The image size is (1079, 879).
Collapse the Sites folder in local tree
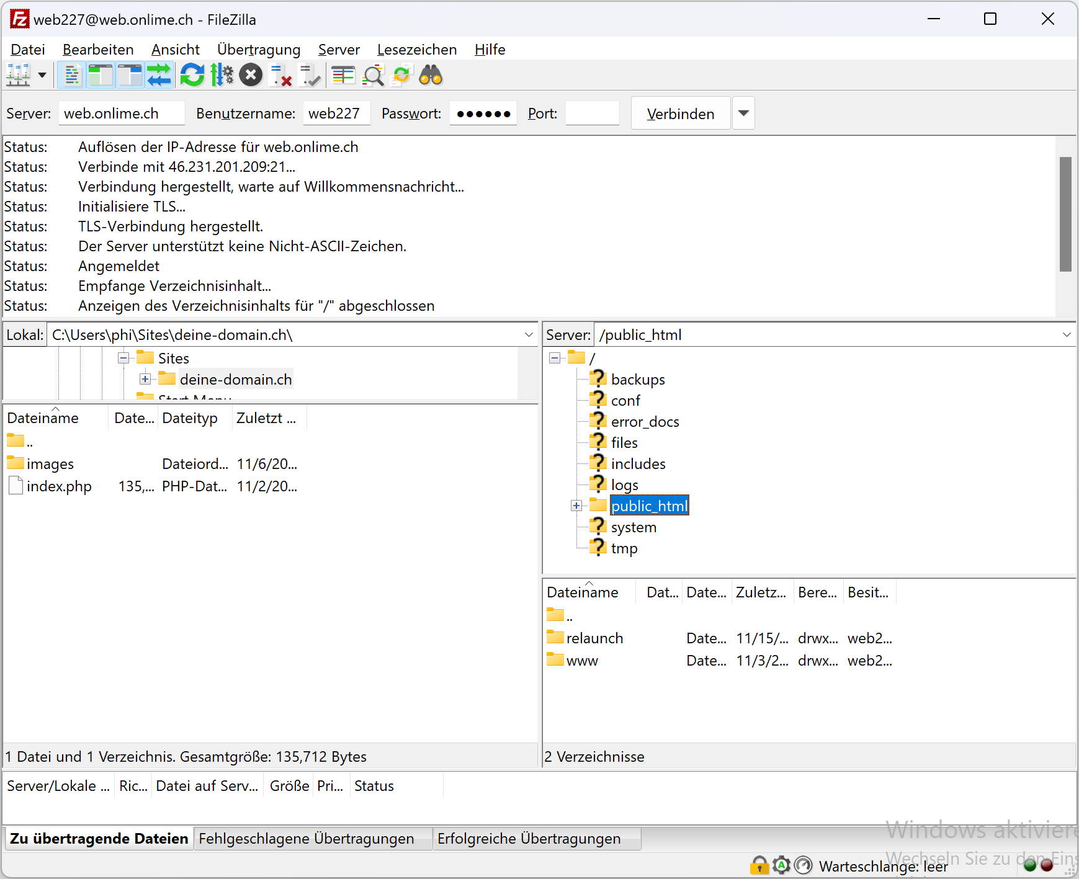(123, 358)
